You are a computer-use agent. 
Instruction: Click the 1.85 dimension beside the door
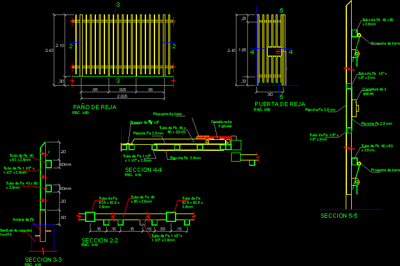242,50
